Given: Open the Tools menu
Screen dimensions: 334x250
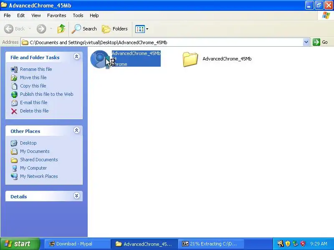Looking at the screenshot, I should point(78,15).
